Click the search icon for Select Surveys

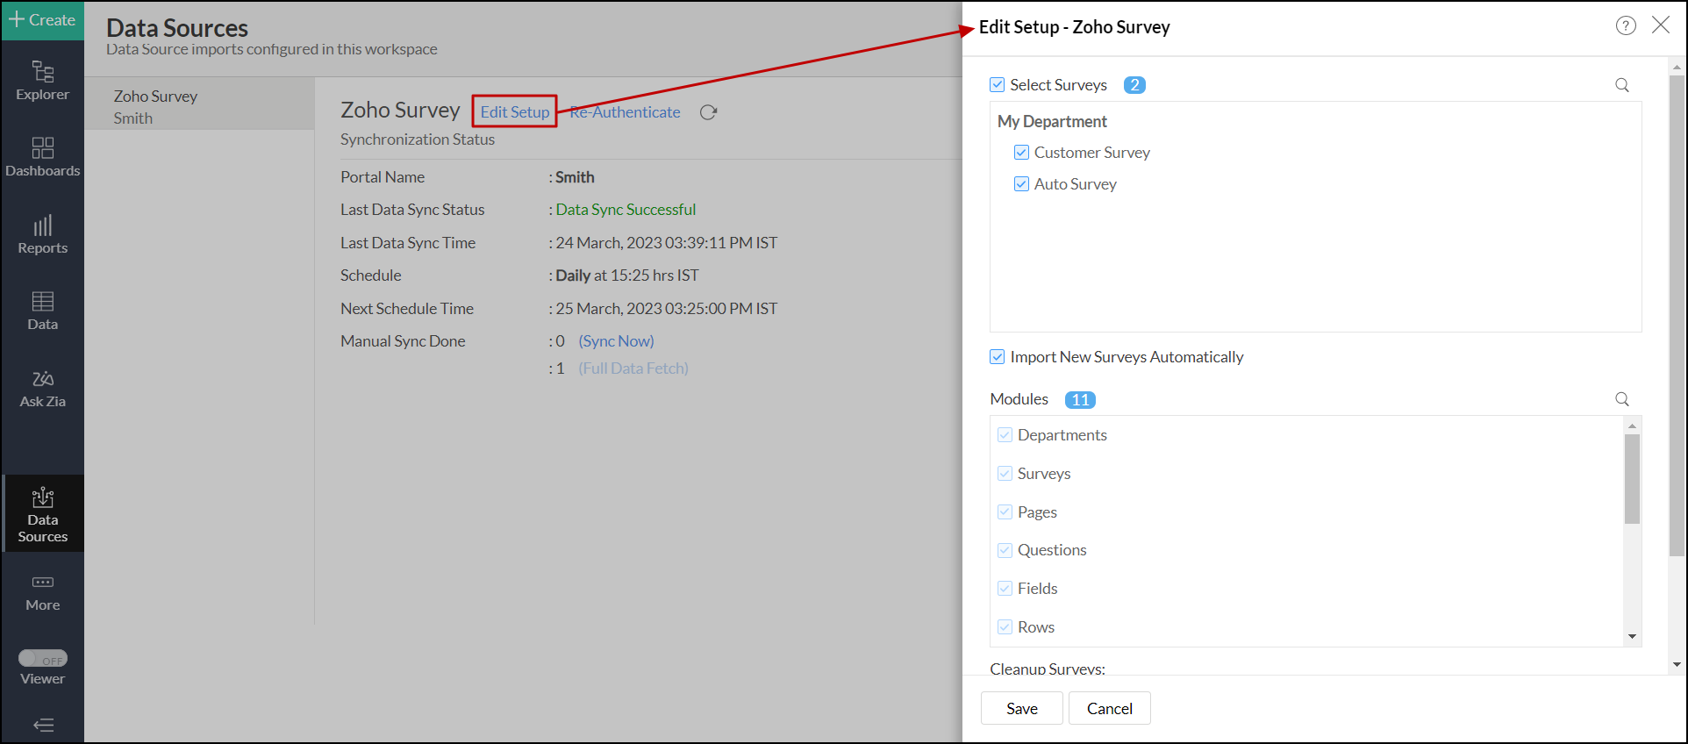coord(1621,85)
